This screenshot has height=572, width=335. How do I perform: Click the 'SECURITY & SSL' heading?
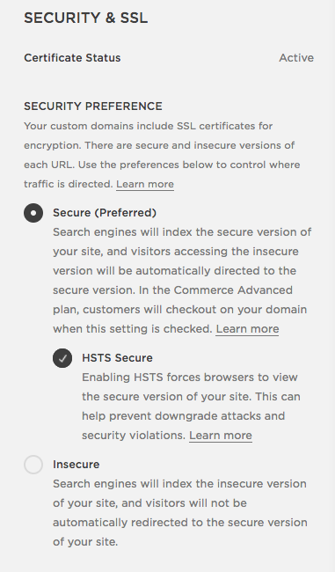click(85, 18)
